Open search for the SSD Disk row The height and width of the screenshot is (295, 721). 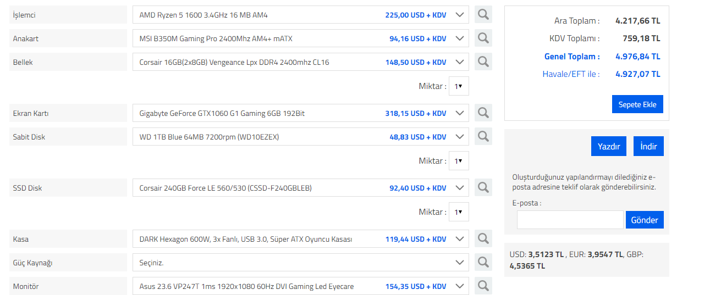(x=483, y=188)
